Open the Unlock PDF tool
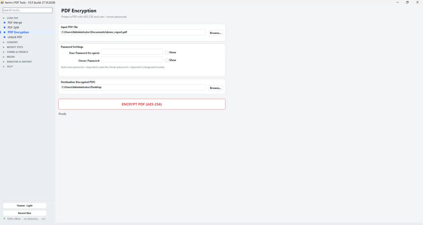The height and width of the screenshot is (225, 423). [15, 37]
